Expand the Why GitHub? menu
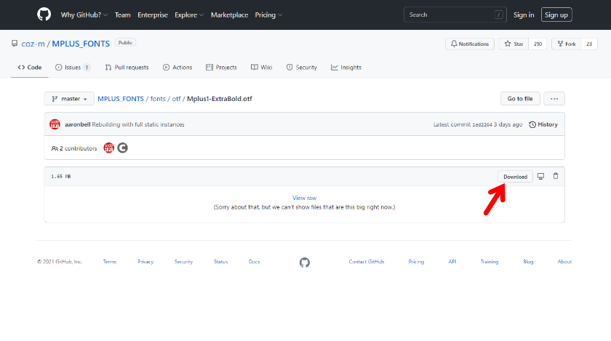Image resolution: width=611 pixels, height=341 pixels. [x=84, y=15]
